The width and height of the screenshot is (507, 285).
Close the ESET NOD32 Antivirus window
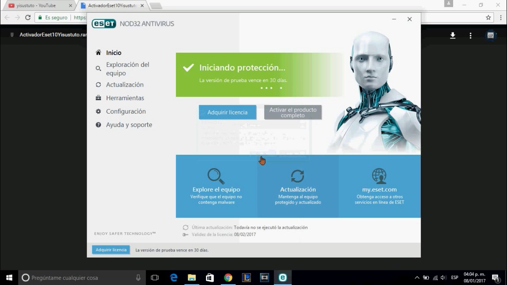(x=410, y=19)
